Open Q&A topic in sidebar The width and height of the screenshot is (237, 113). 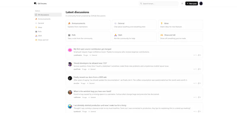(48, 36)
